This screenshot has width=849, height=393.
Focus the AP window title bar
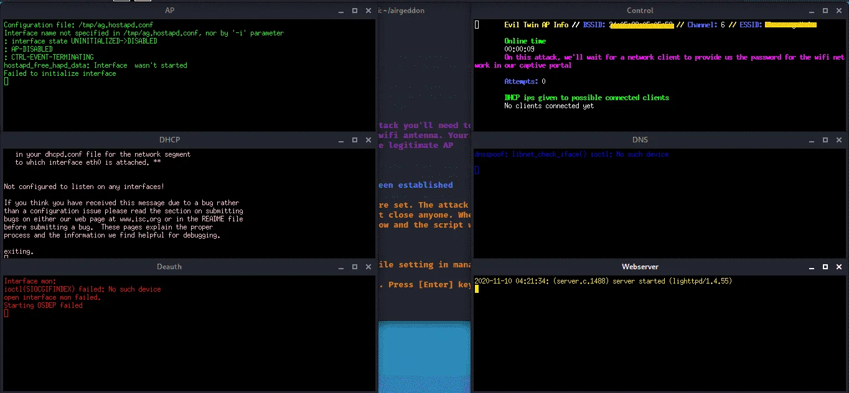(169, 11)
